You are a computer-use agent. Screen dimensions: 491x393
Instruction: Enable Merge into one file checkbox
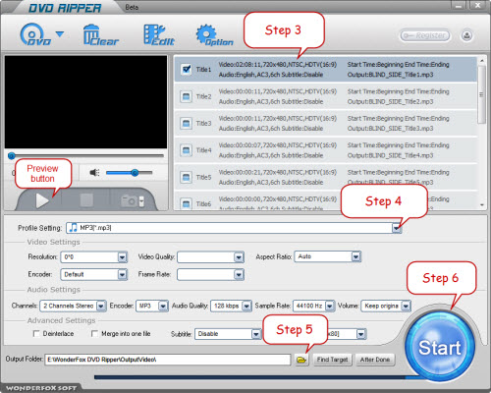click(94, 333)
